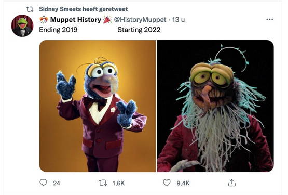288x195 pixels.
Task: Open Kermit profile avatar
Action: click(x=22, y=26)
